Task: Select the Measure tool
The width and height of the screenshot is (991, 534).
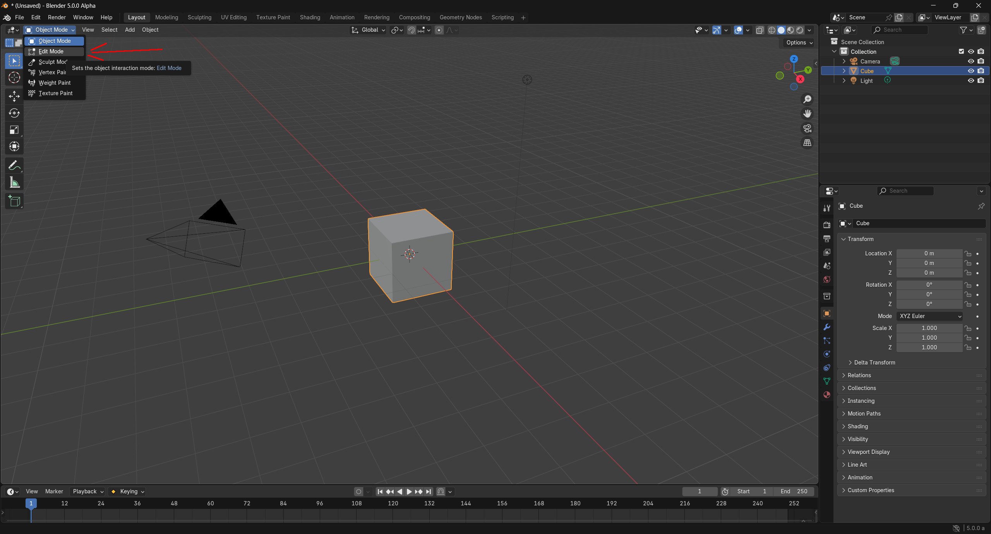Action: pyautogui.click(x=14, y=183)
